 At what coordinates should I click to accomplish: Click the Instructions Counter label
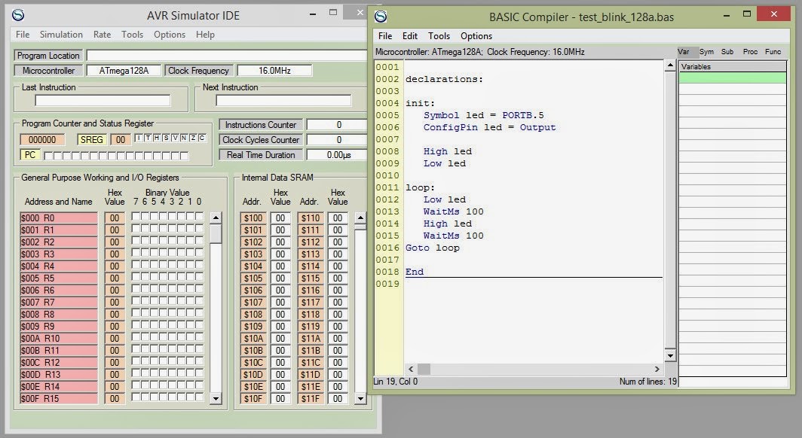point(261,125)
